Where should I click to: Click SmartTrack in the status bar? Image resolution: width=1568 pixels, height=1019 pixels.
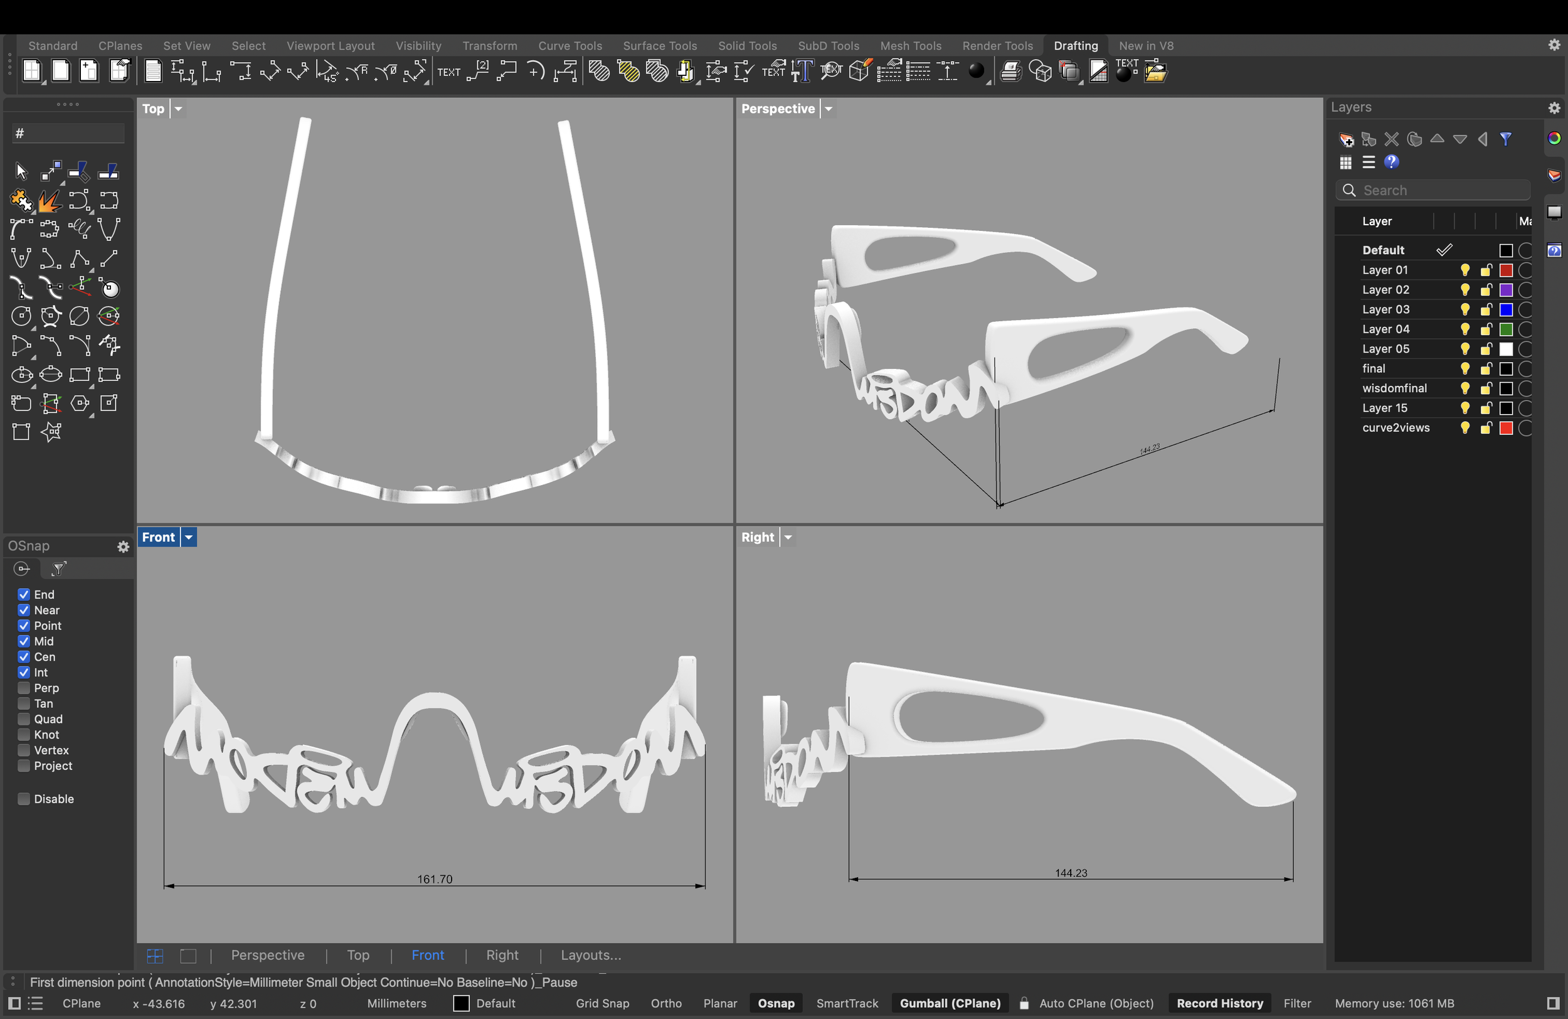(847, 1003)
